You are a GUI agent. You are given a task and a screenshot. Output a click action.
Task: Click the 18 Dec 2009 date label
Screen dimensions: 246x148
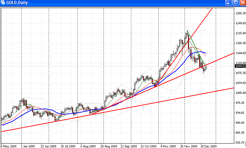(209, 146)
